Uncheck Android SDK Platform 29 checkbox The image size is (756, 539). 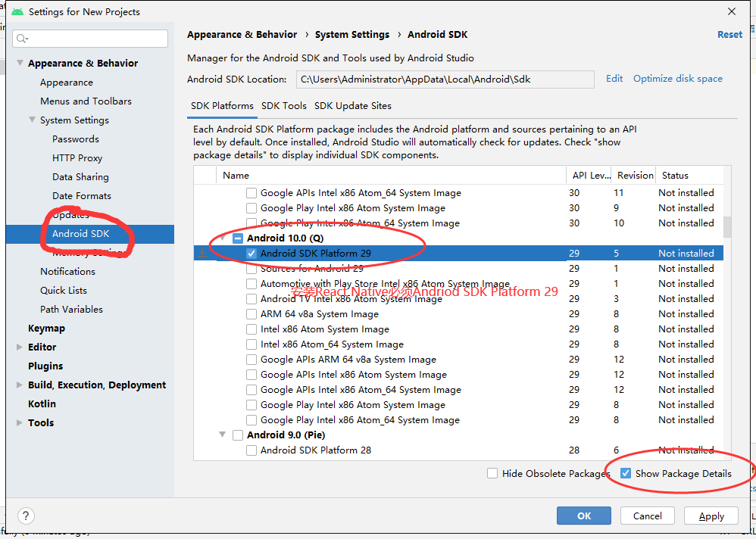pyautogui.click(x=251, y=254)
